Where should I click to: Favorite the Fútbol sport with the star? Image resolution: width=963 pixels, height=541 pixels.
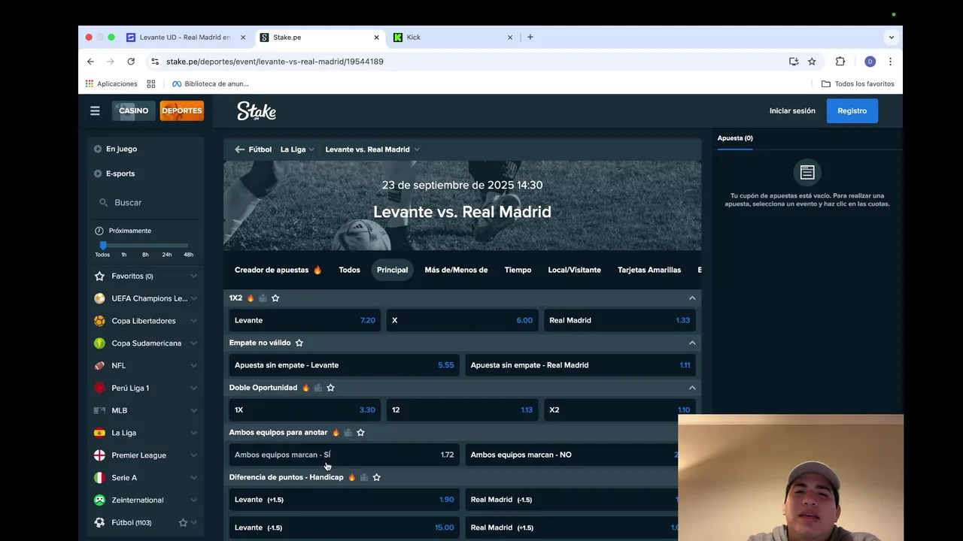[x=183, y=522]
